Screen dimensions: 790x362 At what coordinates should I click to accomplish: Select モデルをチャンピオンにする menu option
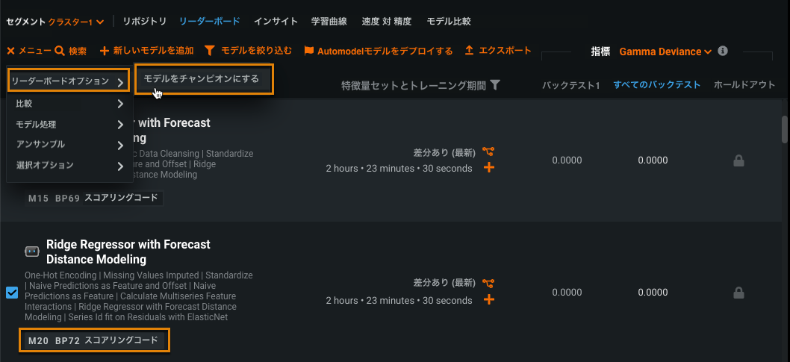[201, 78]
